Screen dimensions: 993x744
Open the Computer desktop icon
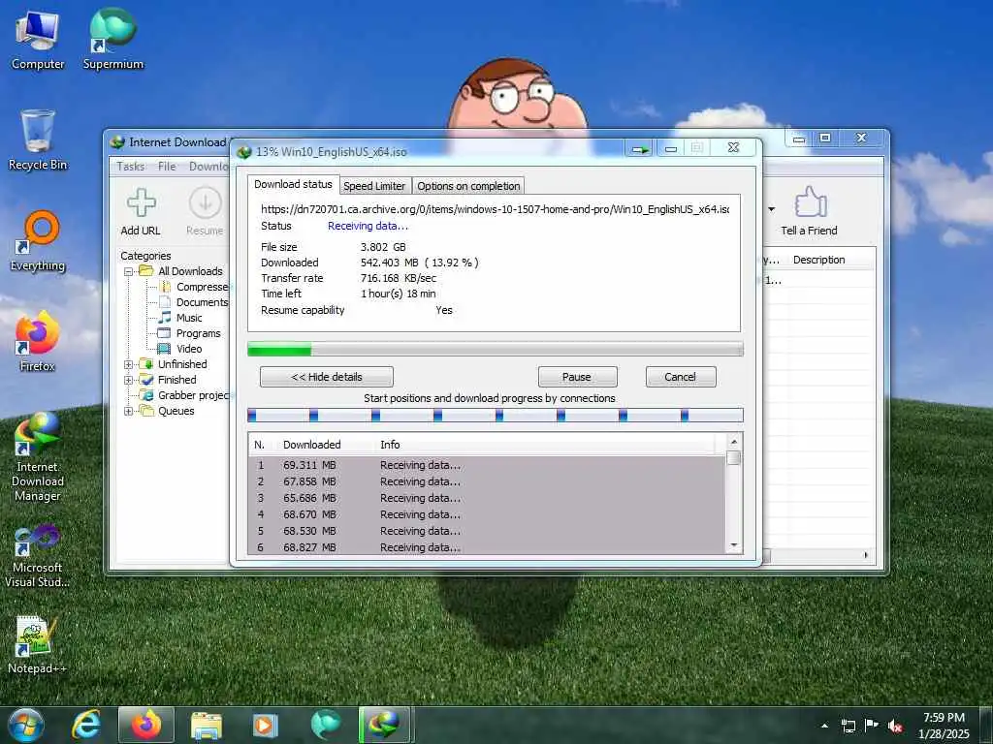pyautogui.click(x=38, y=39)
